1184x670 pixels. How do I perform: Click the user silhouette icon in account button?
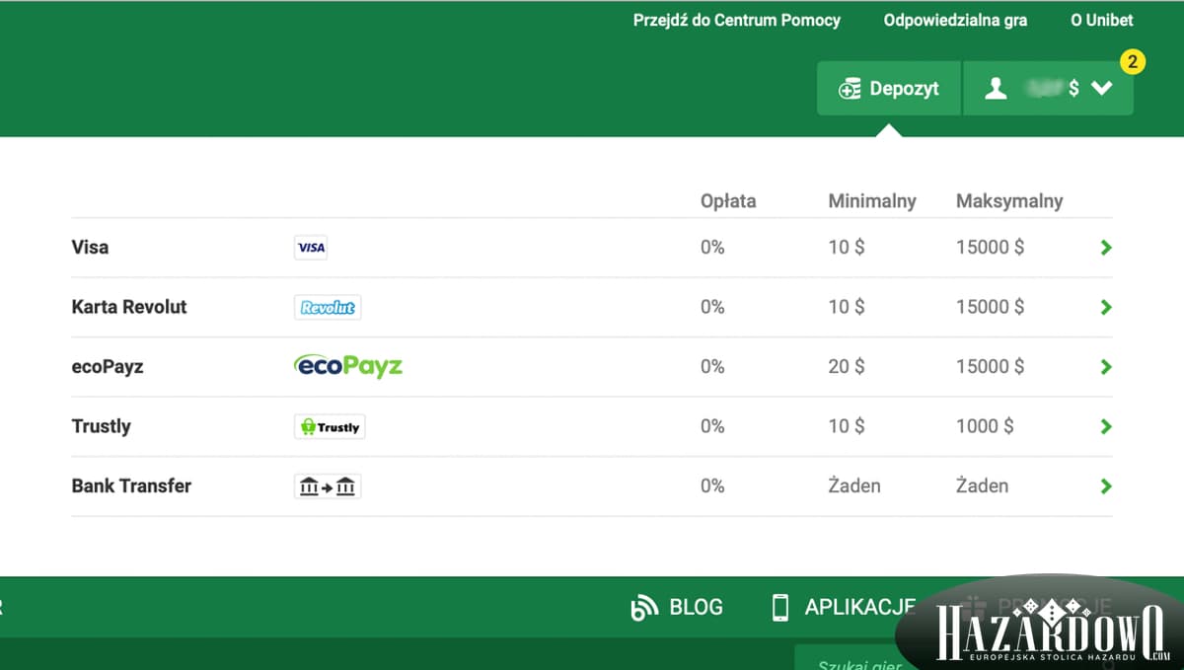997,89
